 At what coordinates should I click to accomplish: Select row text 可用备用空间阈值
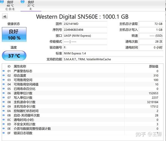26,84
